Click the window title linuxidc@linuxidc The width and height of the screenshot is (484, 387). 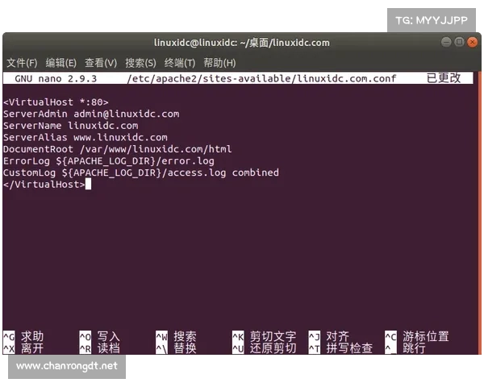[x=241, y=43]
